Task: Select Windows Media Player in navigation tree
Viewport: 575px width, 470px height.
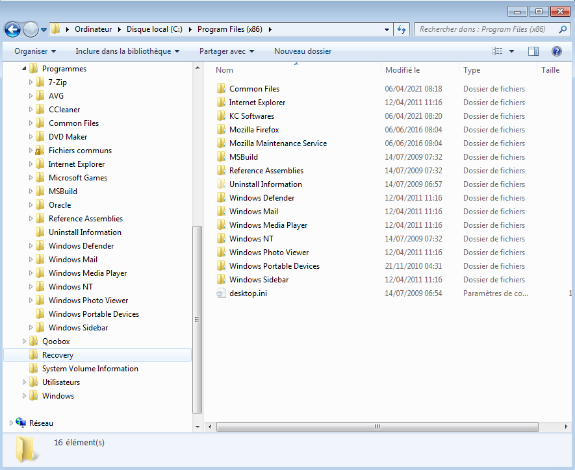Action: point(88,273)
